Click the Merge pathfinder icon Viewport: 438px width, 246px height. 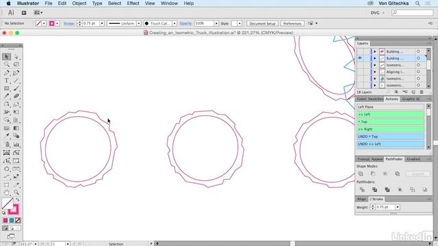(387, 190)
